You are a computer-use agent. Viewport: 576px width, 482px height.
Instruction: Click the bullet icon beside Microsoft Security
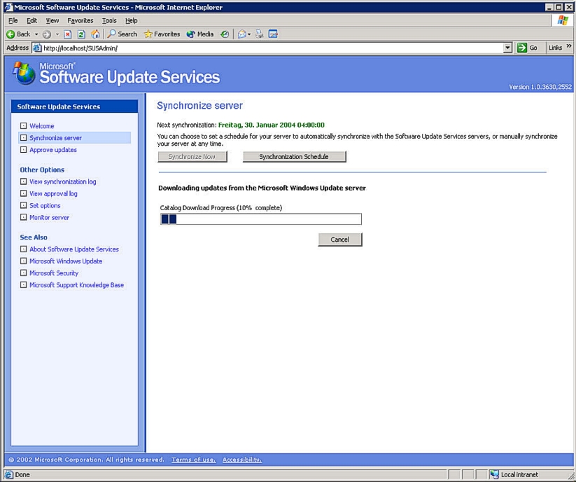point(24,273)
